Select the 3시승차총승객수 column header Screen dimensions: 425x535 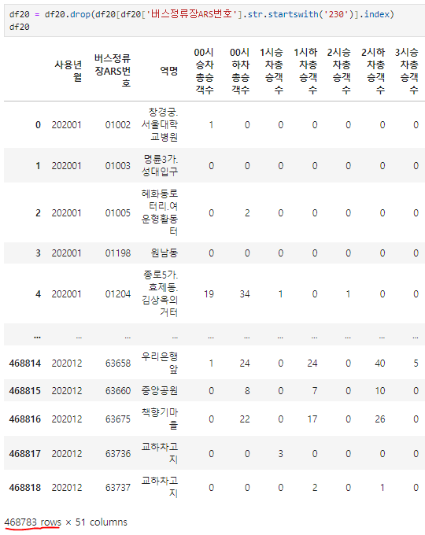click(407, 71)
